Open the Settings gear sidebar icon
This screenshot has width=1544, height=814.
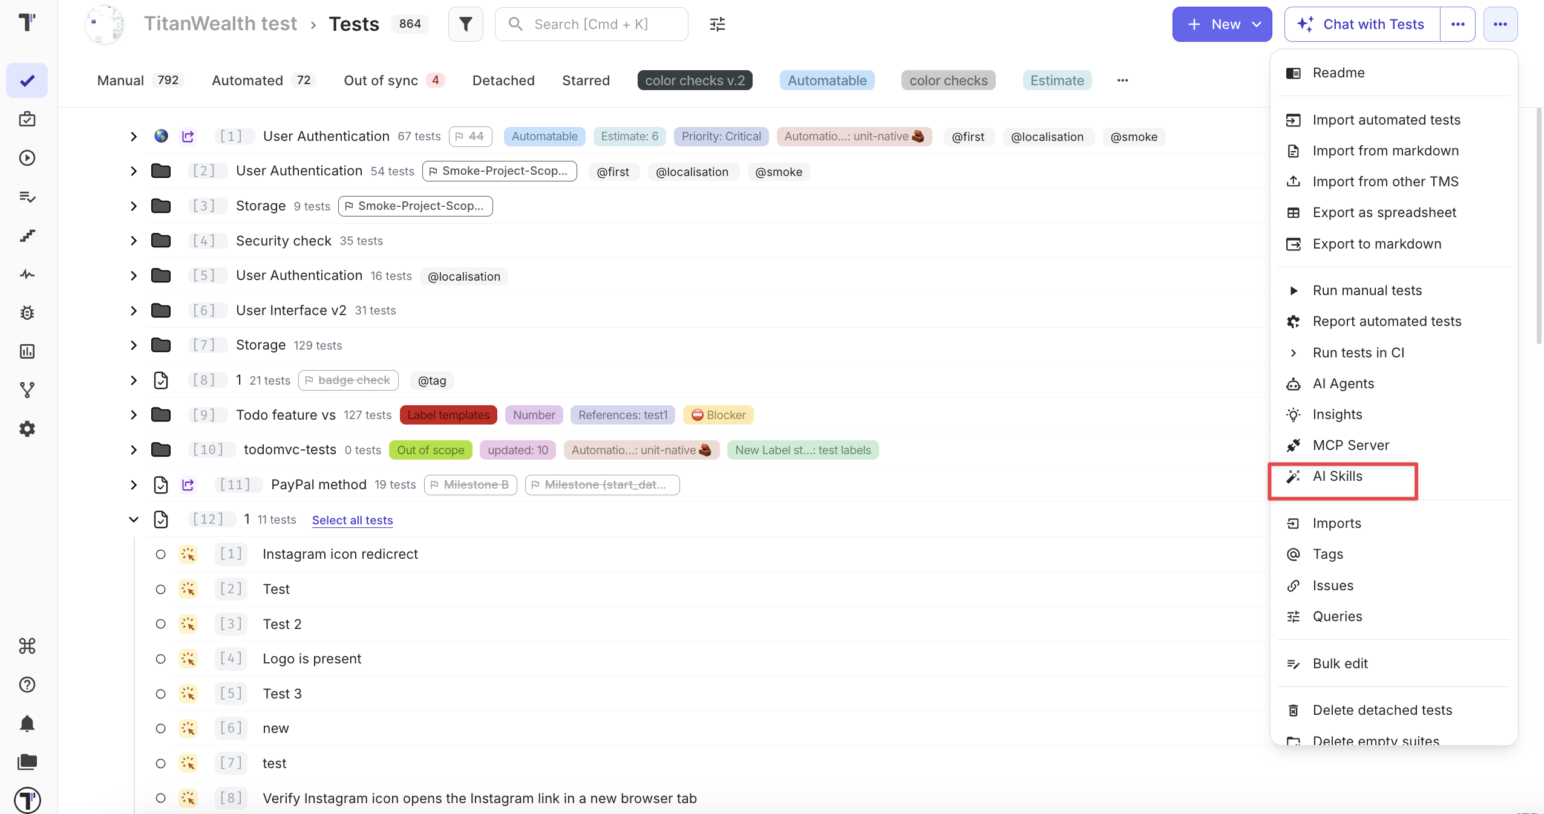[27, 429]
